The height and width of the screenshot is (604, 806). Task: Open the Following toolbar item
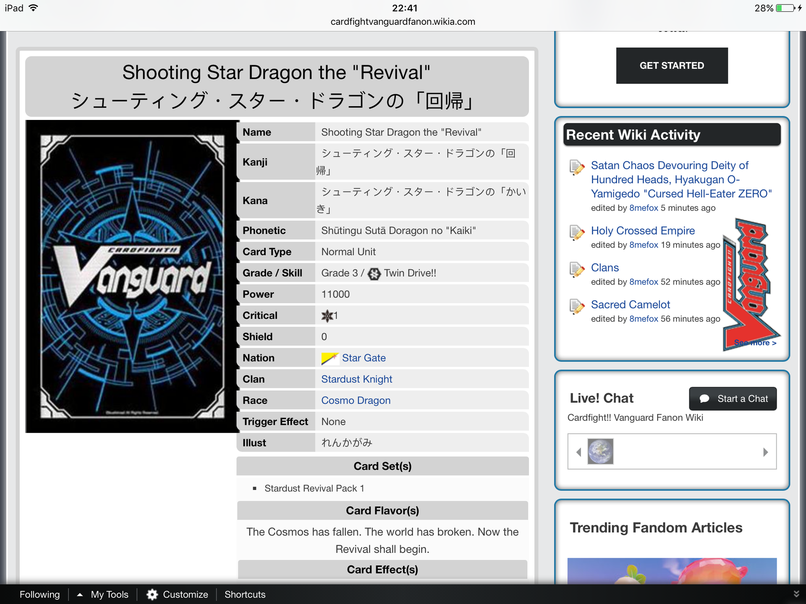click(39, 594)
